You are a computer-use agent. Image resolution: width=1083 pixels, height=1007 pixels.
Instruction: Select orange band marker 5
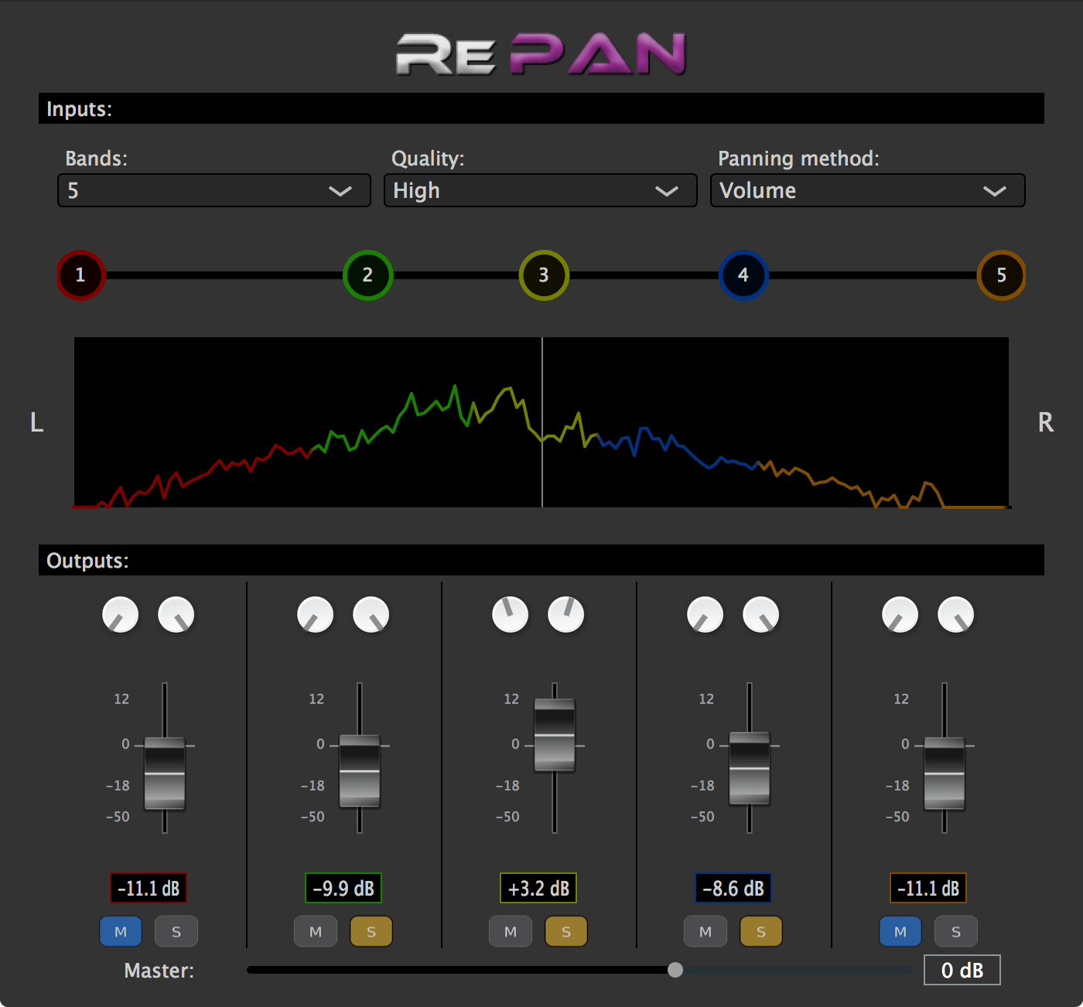click(1002, 275)
